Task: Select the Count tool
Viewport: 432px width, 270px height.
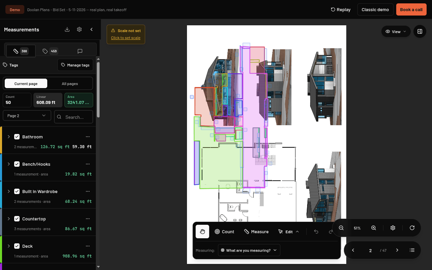Action: tap(224, 232)
